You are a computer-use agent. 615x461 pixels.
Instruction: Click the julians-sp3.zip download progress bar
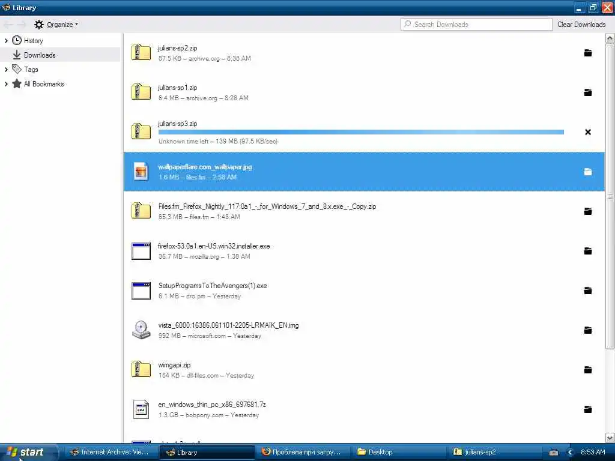[x=361, y=132]
